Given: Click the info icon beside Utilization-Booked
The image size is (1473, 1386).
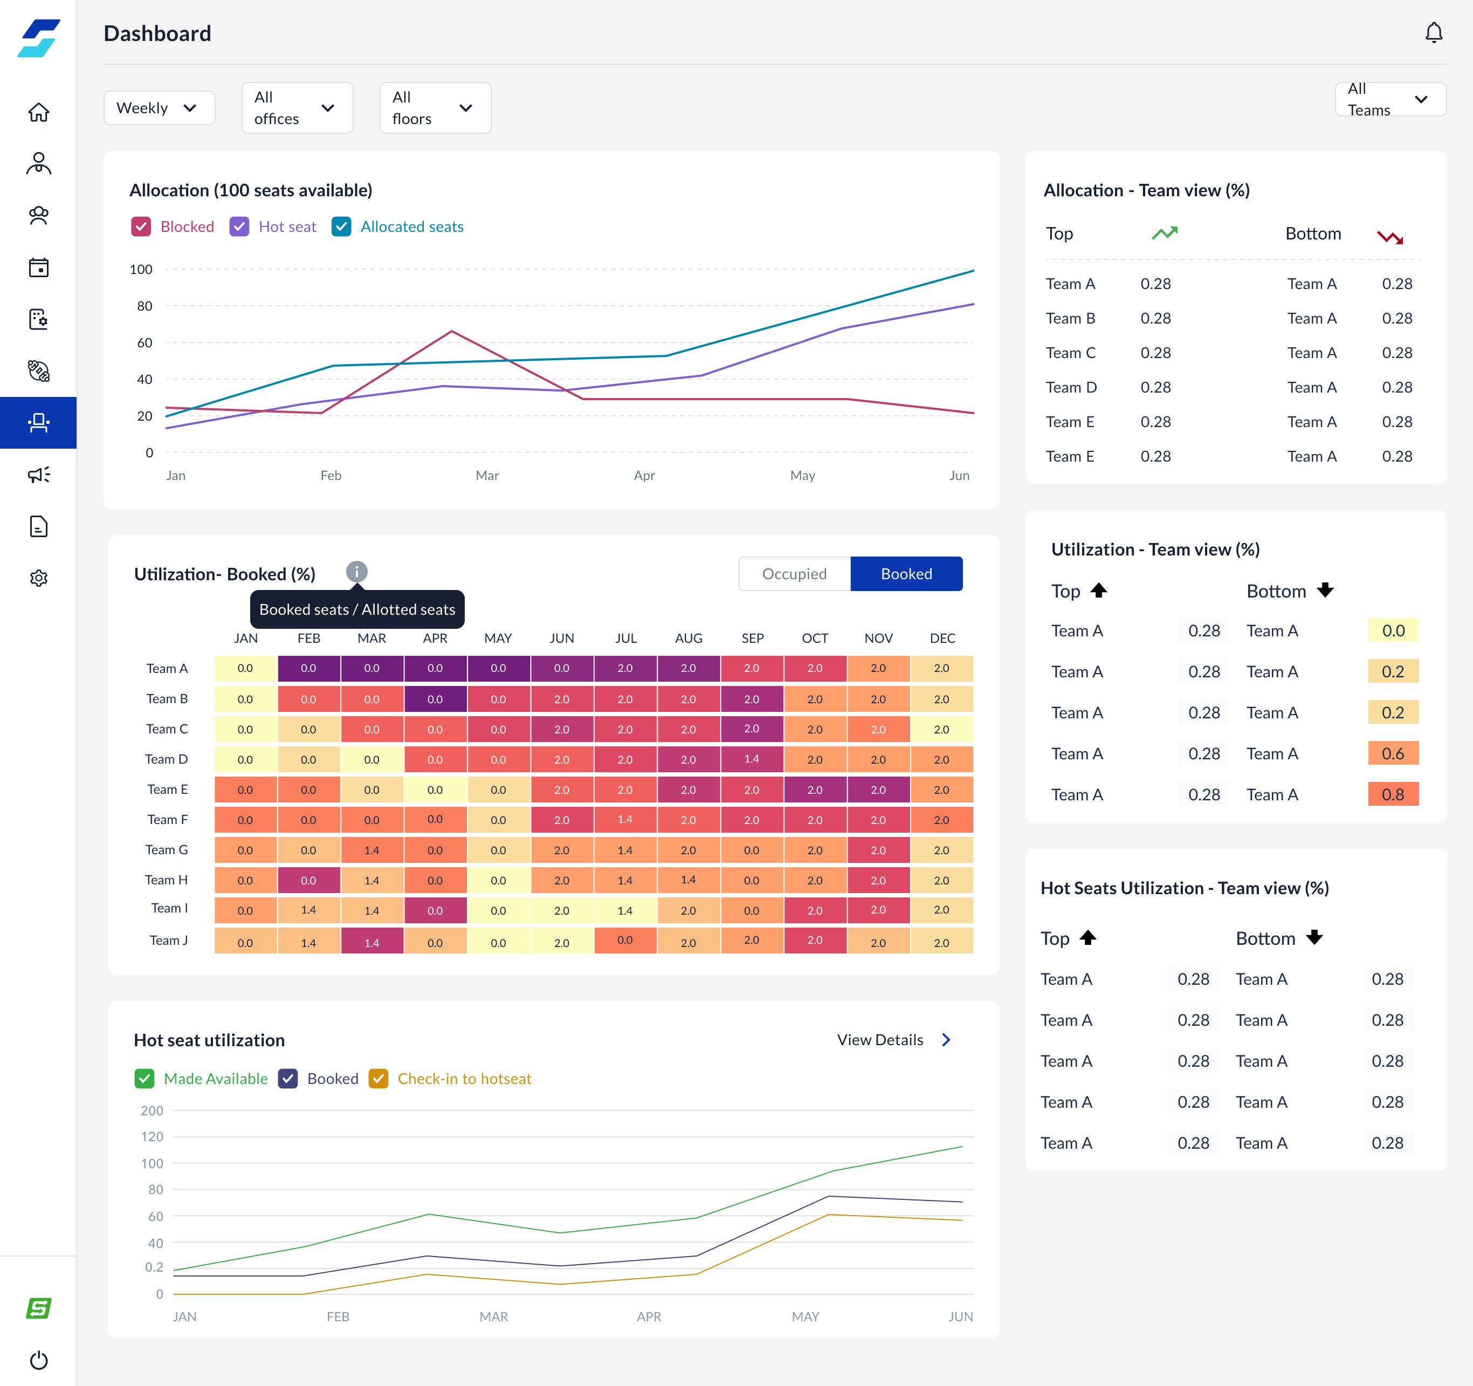Looking at the screenshot, I should 356,572.
